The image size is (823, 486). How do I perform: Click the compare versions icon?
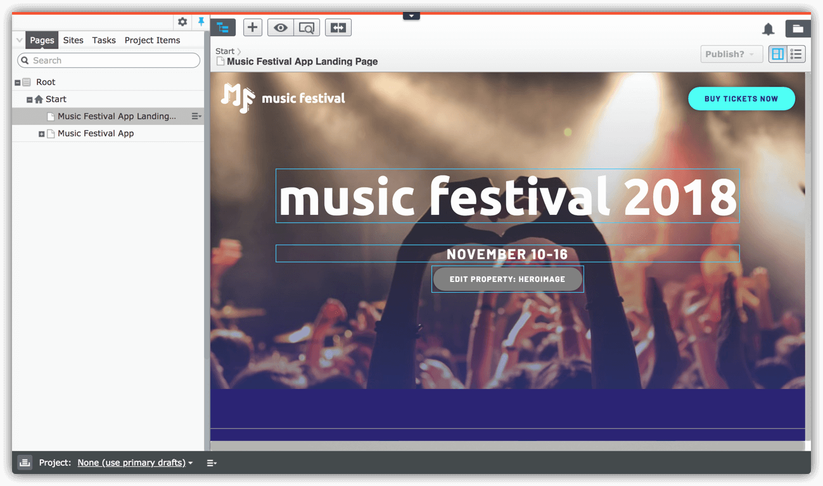click(338, 27)
